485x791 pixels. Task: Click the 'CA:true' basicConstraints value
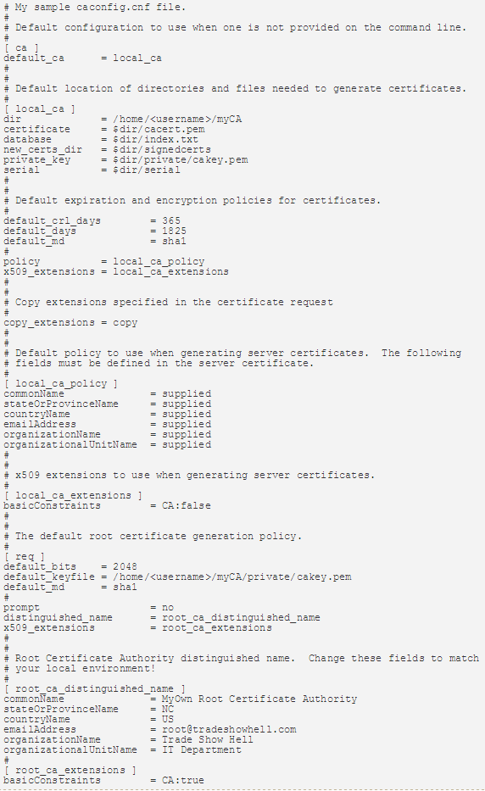point(183,780)
